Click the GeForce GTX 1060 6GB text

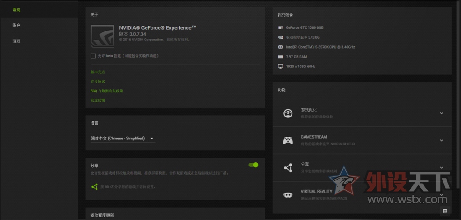(305, 27)
